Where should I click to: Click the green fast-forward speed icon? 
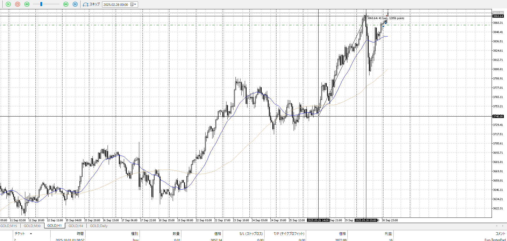(x=66, y=4)
